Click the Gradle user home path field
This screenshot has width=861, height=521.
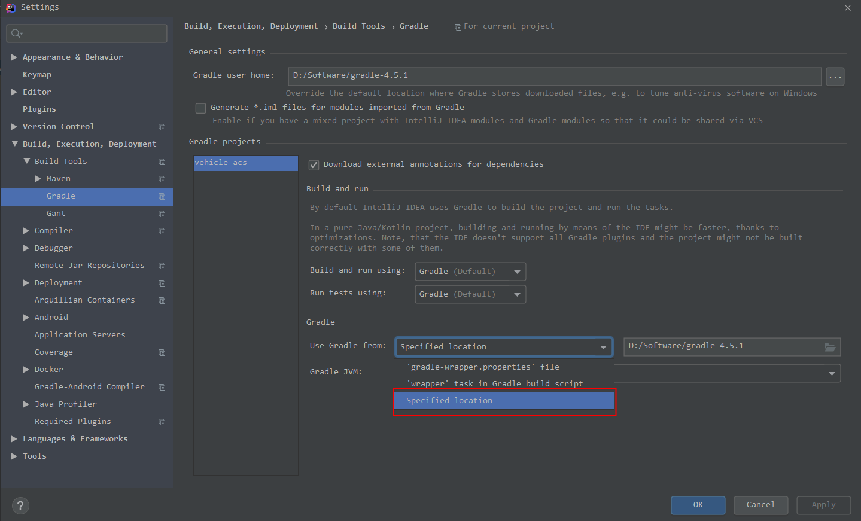pos(555,76)
